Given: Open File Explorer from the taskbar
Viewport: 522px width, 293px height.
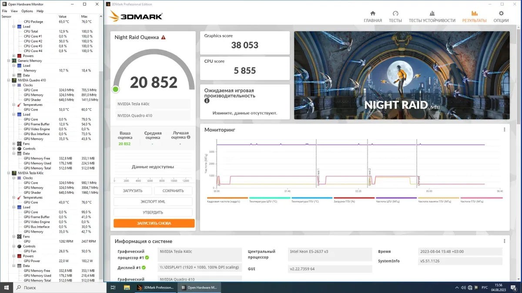Looking at the screenshot, I should (x=127, y=287).
